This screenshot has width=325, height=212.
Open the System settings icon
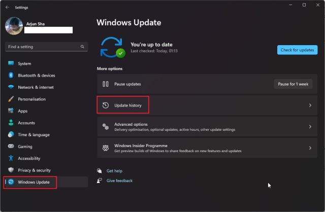(11, 63)
